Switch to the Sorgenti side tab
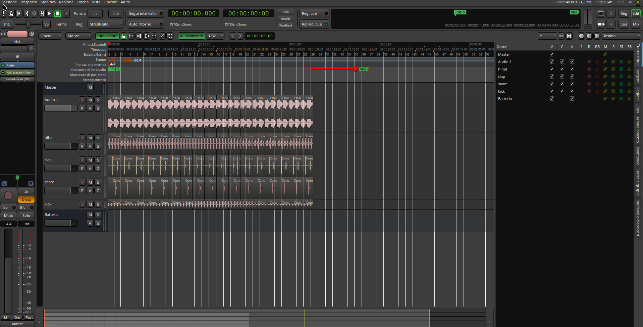643x327 pixels. [638, 76]
